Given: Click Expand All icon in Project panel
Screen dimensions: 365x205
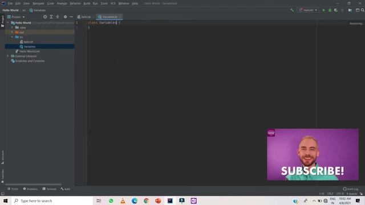Looking at the screenshot, I should (x=51, y=17).
